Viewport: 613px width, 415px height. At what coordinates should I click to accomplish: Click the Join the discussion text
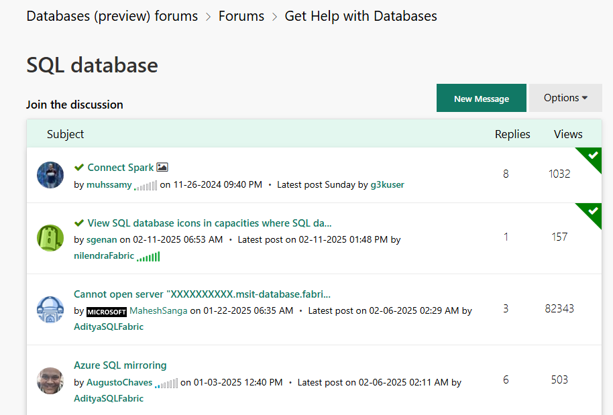[x=74, y=105]
